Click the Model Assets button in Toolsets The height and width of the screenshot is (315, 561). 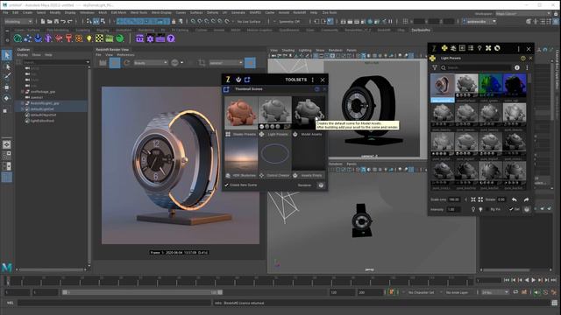pyautogui.click(x=308, y=134)
